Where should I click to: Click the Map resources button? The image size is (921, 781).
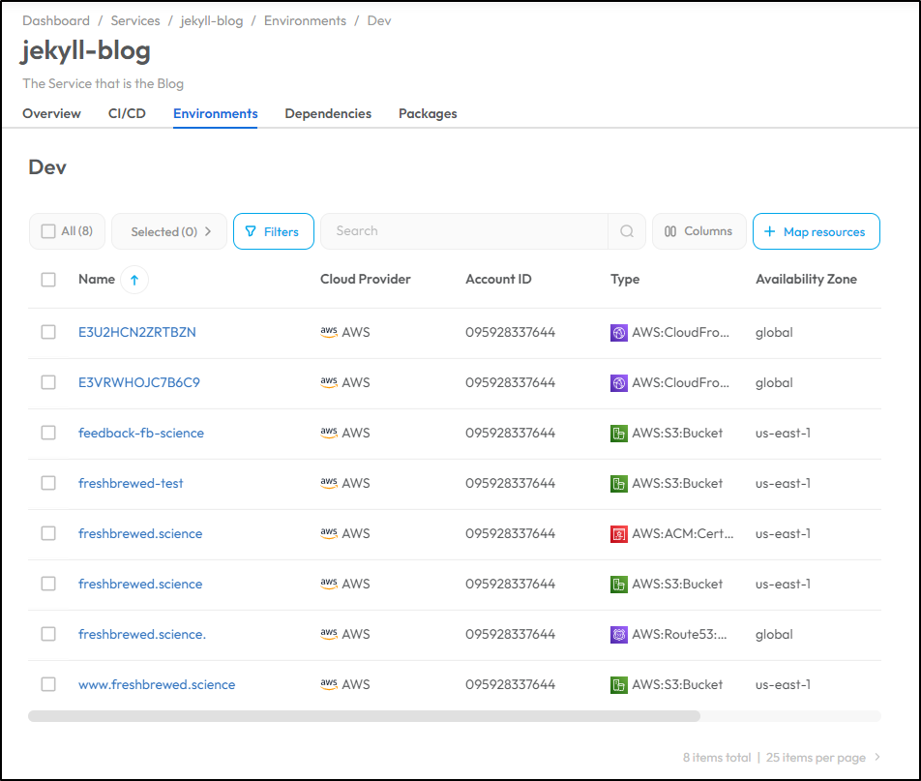tap(817, 231)
